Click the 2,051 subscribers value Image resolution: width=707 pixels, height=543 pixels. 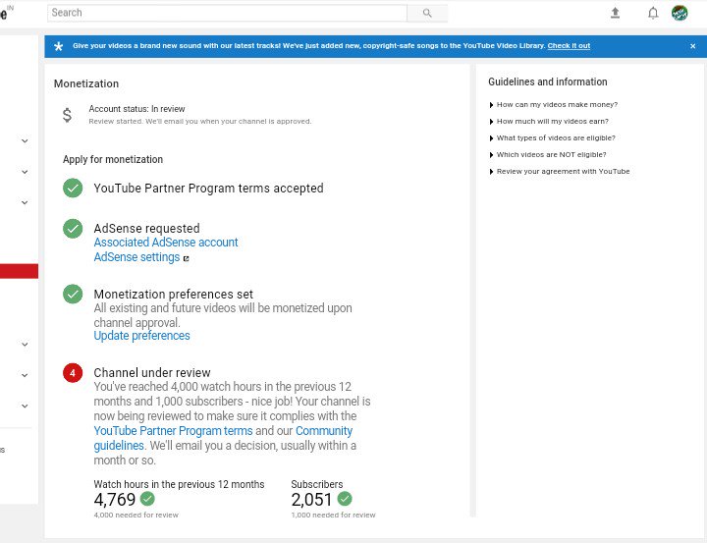coord(311,499)
